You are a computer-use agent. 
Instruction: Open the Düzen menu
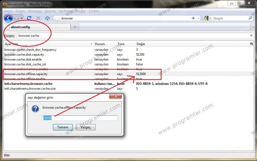point(20,11)
